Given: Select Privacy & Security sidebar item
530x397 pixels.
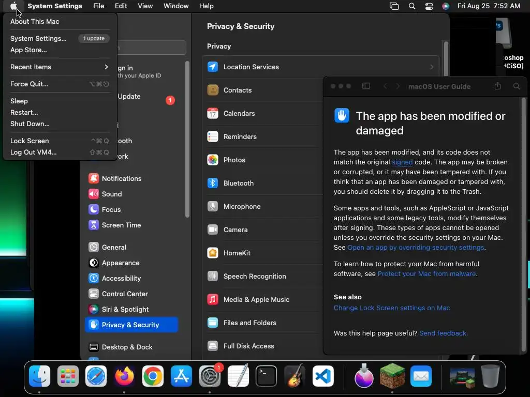Looking at the screenshot, I should (x=131, y=325).
